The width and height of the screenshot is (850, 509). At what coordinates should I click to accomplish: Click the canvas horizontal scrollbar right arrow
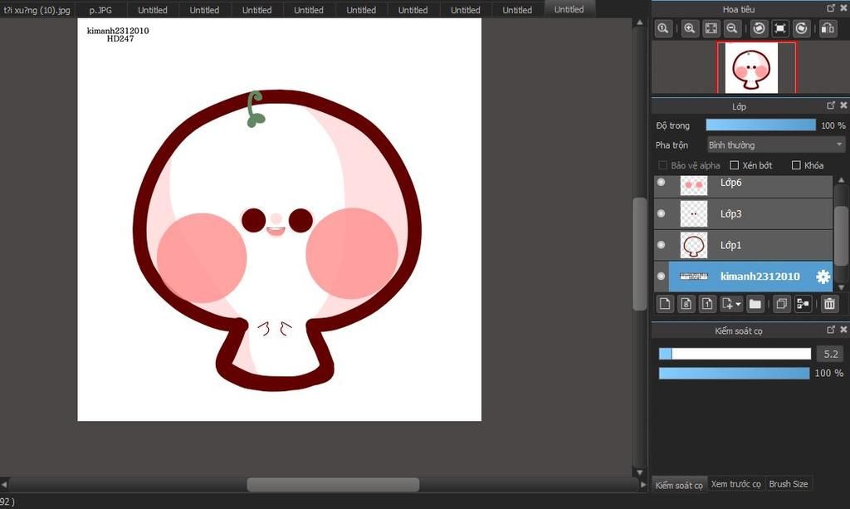pyautogui.click(x=643, y=484)
